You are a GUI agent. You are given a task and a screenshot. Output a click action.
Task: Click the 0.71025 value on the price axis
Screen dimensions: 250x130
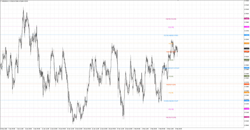[247, 121]
